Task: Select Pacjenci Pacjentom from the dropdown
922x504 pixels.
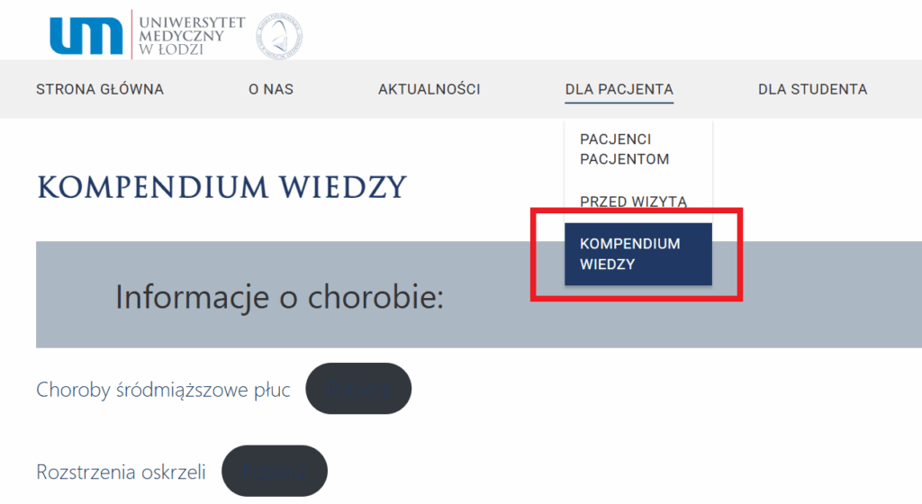Action: [625, 149]
